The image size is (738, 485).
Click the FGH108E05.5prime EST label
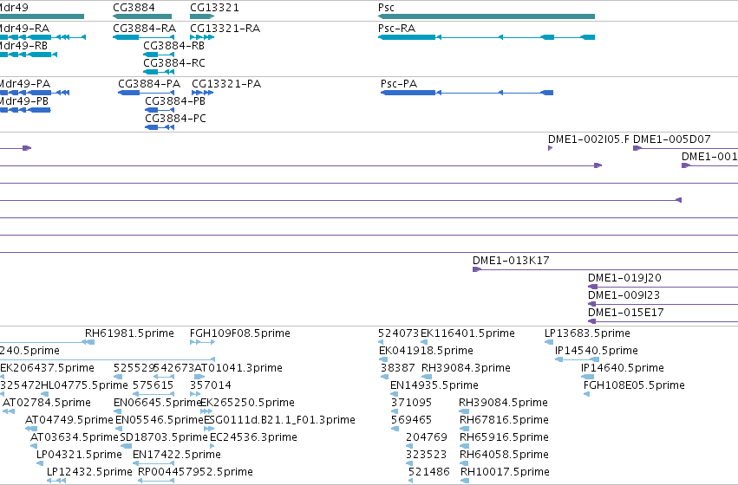click(634, 385)
